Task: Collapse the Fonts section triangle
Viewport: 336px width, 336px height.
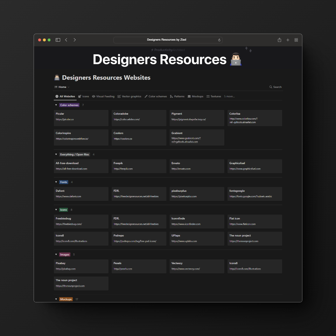Action: click(56, 182)
